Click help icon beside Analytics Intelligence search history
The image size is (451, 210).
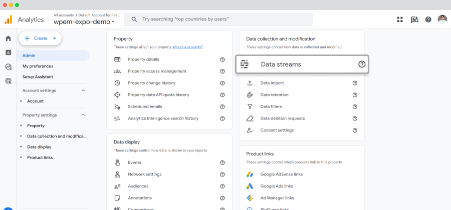(222, 118)
